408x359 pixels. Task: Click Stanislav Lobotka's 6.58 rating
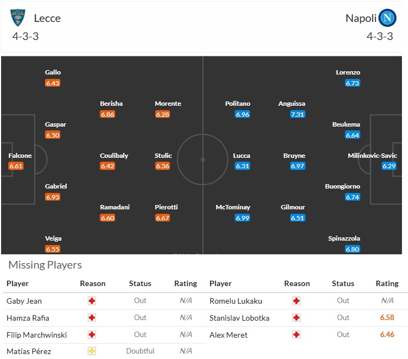[387, 317]
